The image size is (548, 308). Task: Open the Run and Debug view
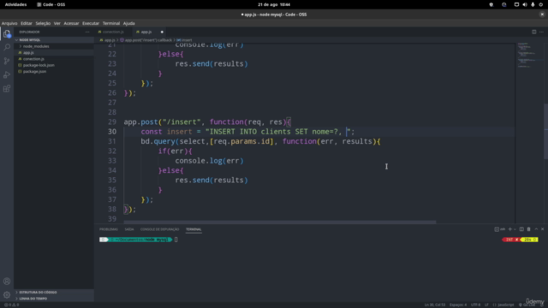coord(7,74)
